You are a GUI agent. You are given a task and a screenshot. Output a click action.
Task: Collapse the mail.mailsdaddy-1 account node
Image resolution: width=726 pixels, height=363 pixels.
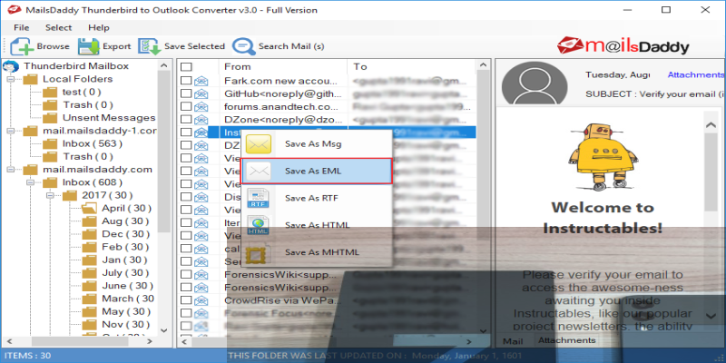coord(11,131)
